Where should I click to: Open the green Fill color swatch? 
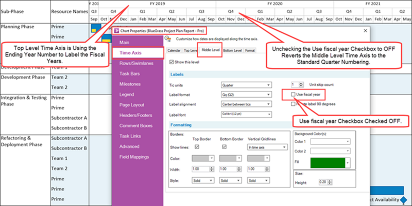[x=330, y=163]
